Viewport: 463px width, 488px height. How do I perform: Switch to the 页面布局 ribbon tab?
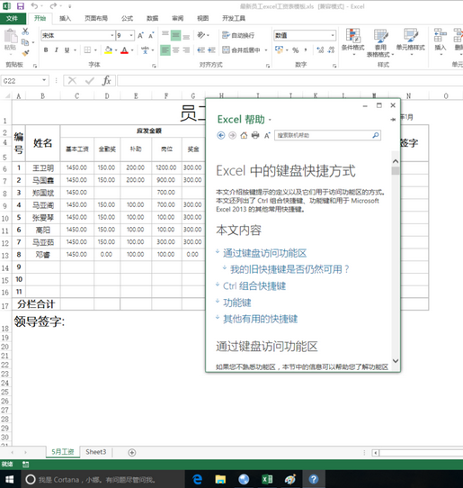[96, 18]
